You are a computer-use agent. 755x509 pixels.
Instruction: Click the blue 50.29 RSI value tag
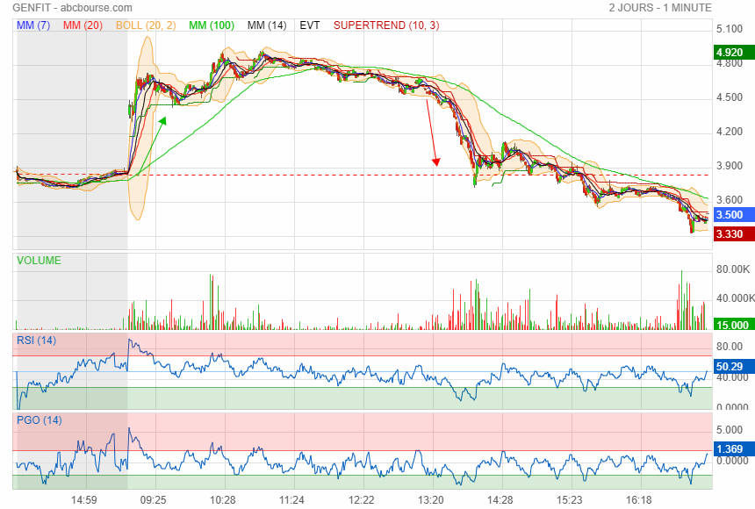[x=734, y=367]
